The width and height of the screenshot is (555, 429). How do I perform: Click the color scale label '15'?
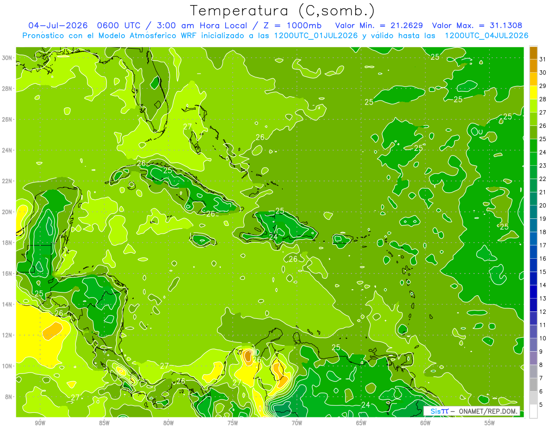(x=543, y=272)
